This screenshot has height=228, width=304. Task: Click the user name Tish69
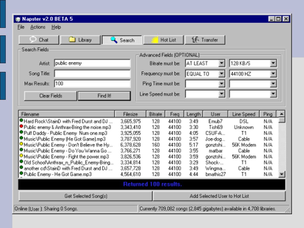click(x=216, y=127)
